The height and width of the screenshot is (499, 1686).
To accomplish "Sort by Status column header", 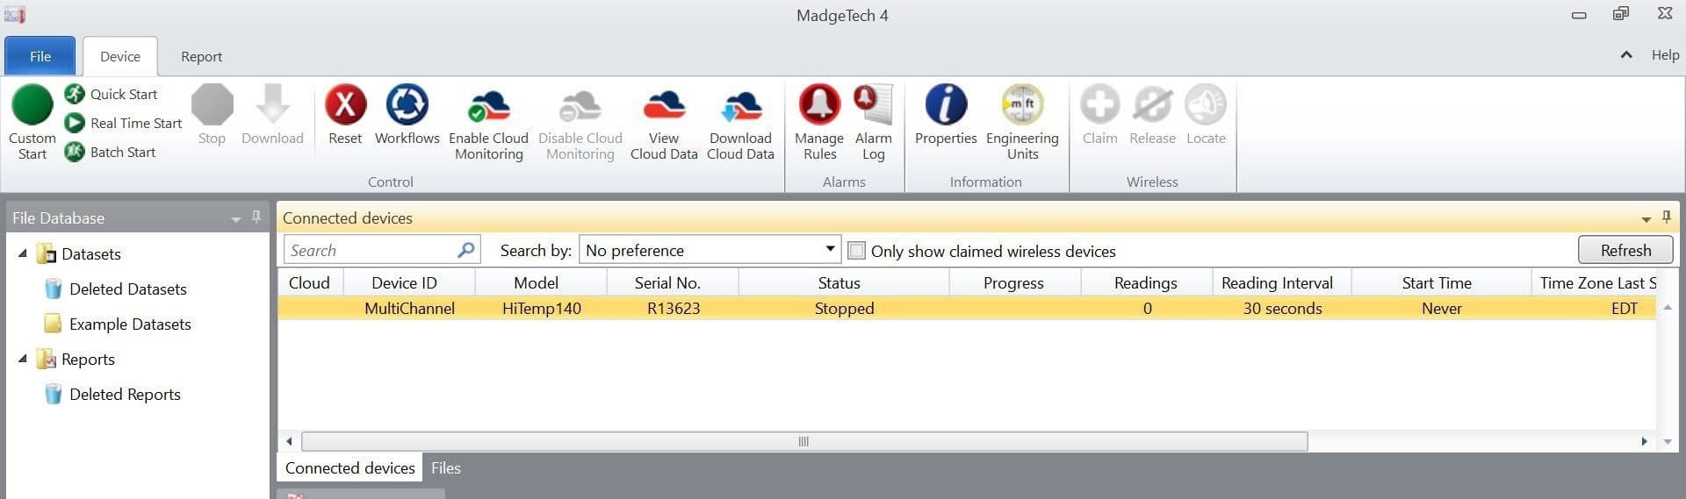I will (x=844, y=282).
